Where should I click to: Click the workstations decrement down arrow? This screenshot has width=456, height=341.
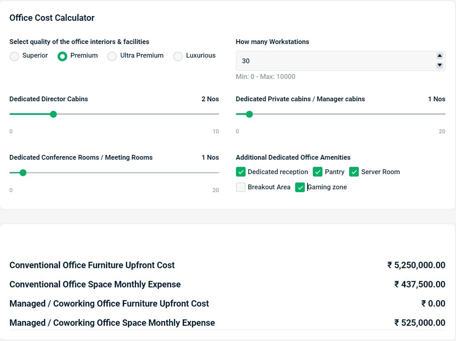439,65
